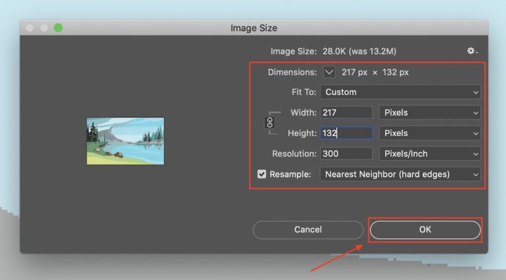Open the Resolution Pixels/Inch dropdown
Screen dimensions: 506x280
click(430, 154)
